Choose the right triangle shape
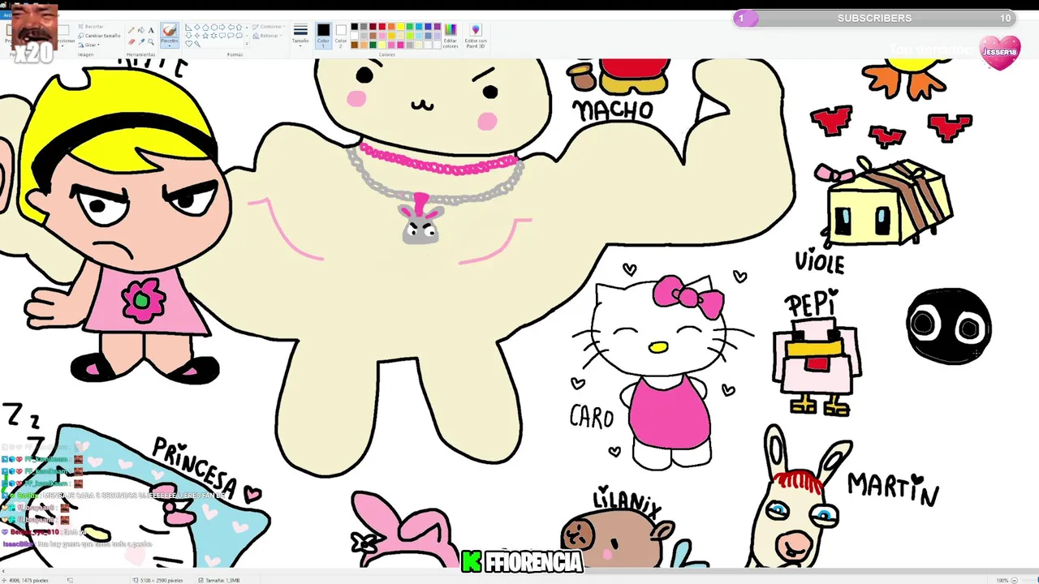This screenshot has height=584, width=1039. pyautogui.click(x=188, y=27)
